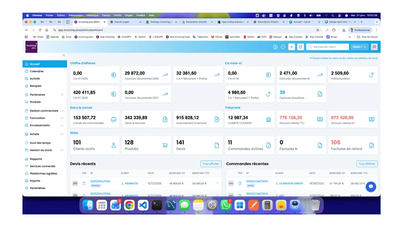Click the building documents icon in header
The width and height of the screenshot is (403, 227).
point(276,47)
